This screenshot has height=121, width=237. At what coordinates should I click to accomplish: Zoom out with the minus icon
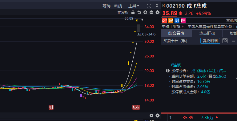[151, 12]
